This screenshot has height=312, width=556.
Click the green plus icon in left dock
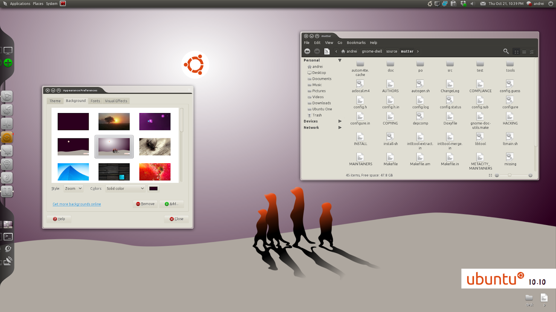click(8, 63)
